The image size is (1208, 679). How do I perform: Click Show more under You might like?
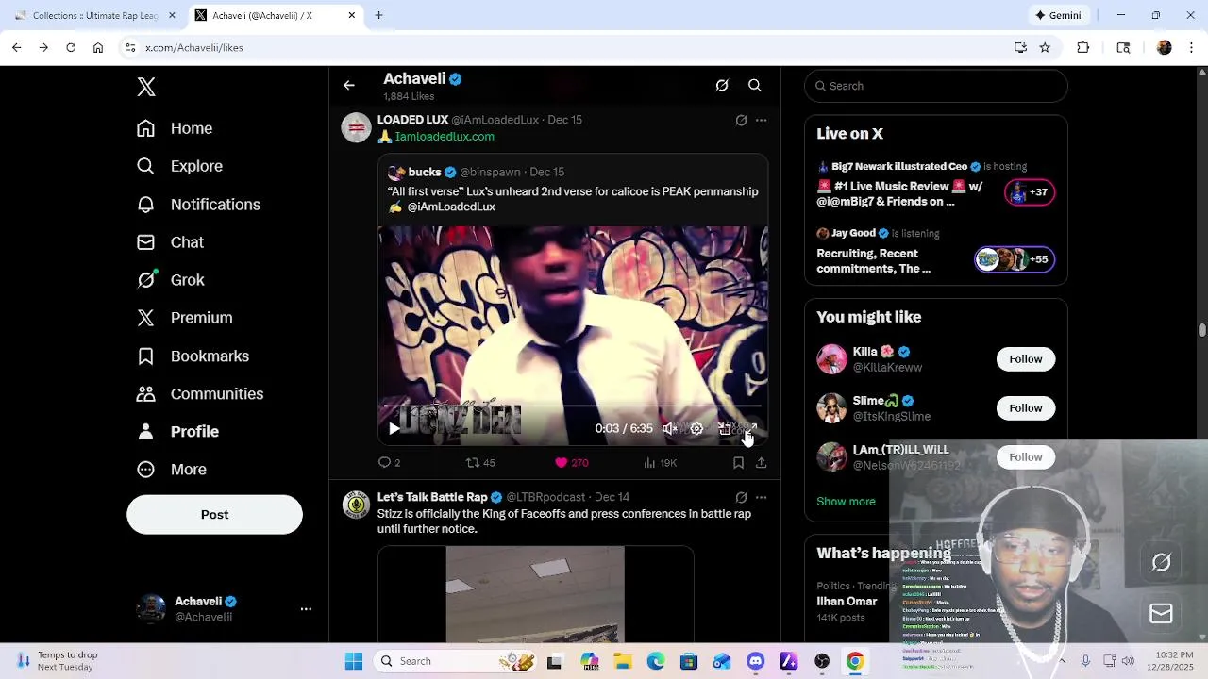pyautogui.click(x=846, y=502)
